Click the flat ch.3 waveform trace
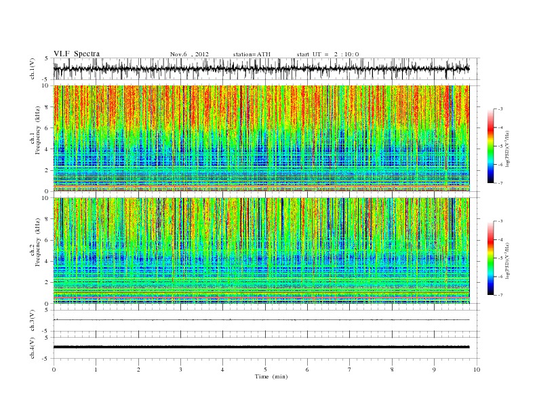The width and height of the screenshot is (537, 415). (x=261, y=320)
